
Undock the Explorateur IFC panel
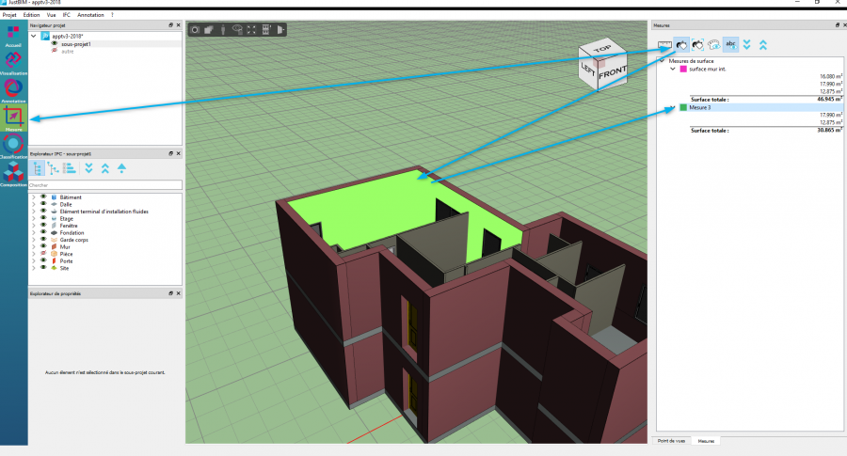pos(170,154)
